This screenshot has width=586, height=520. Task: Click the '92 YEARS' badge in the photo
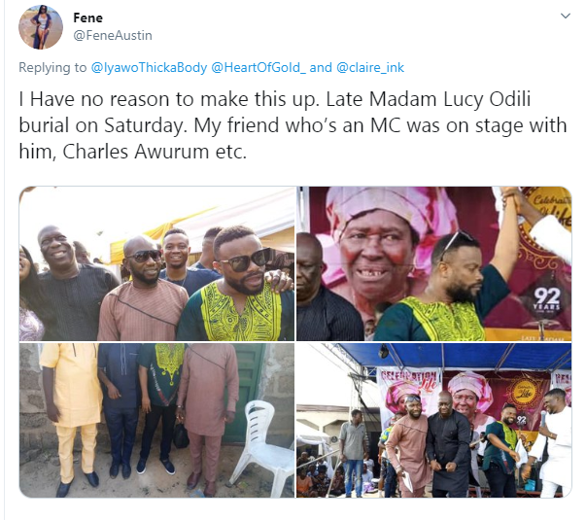click(x=547, y=299)
